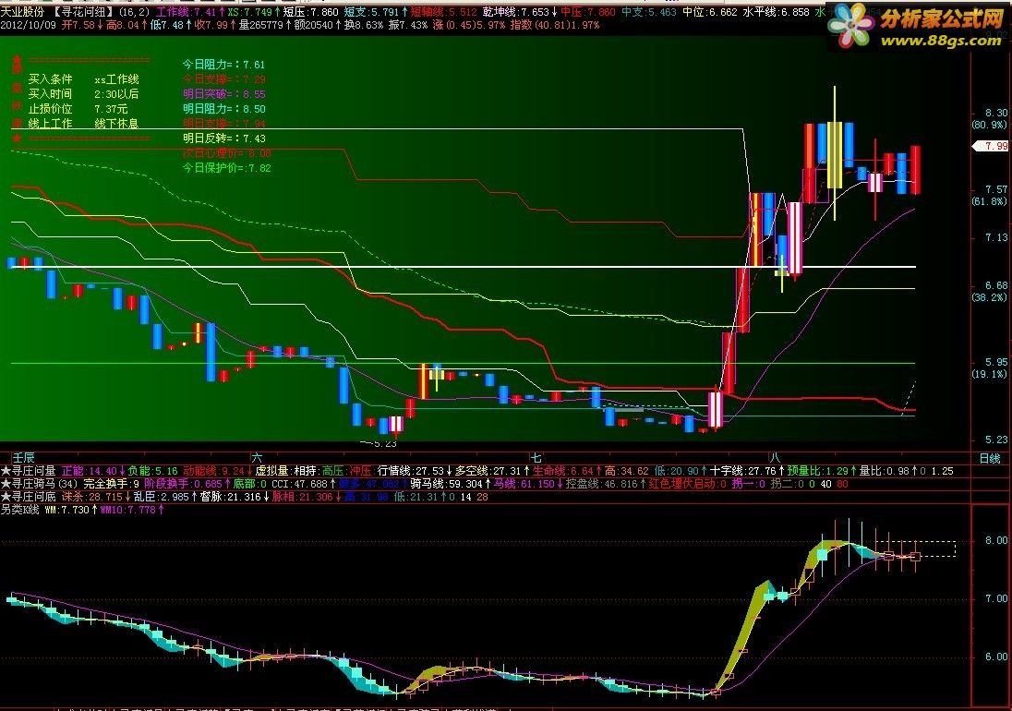Click the 壬辰 time-axis label
The height and width of the screenshot is (711, 1012).
[x=25, y=458]
